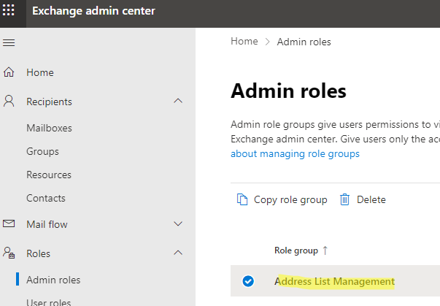Go to Home in the sidebar
This screenshot has height=306, width=440.
coord(40,72)
